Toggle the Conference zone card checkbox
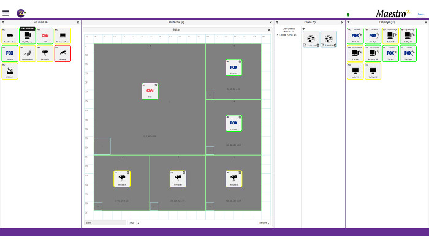The image size is (429, 245). [305, 45]
